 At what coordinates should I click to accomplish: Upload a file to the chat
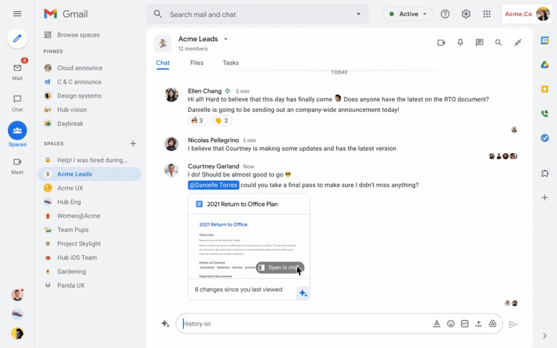pyautogui.click(x=478, y=324)
